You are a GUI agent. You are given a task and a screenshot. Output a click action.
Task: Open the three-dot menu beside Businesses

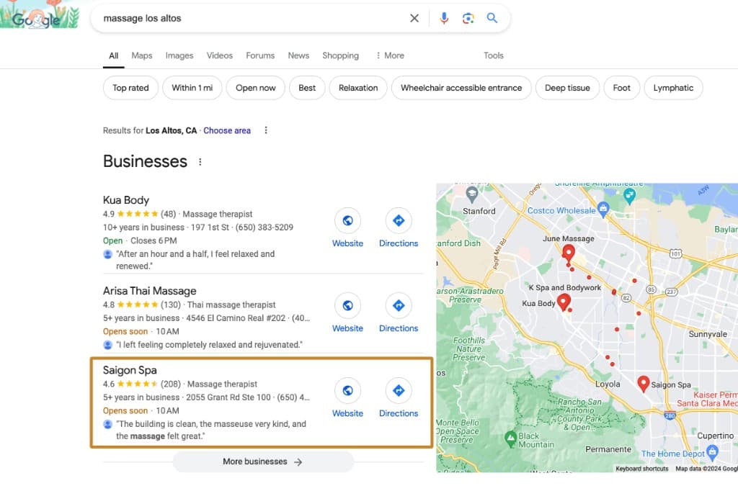tap(200, 161)
